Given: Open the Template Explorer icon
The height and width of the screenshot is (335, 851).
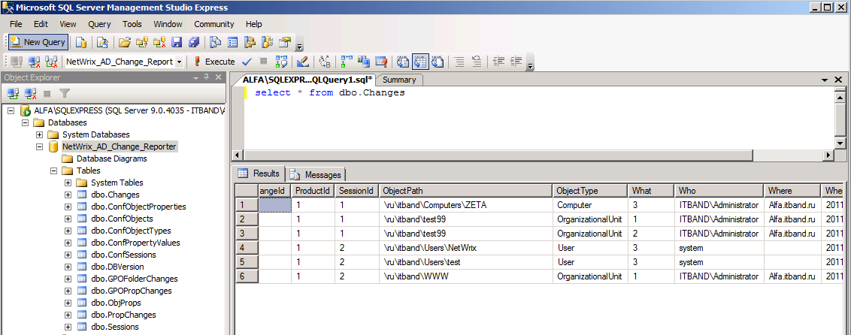Looking at the screenshot, I should [267, 42].
